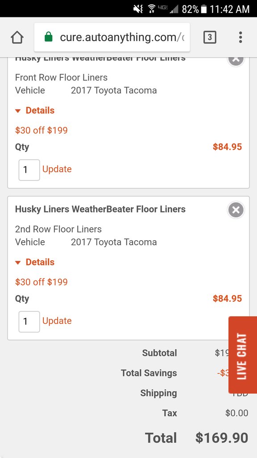Open the Live Chat side tab
This screenshot has height=458, width=257.
click(243, 355)
